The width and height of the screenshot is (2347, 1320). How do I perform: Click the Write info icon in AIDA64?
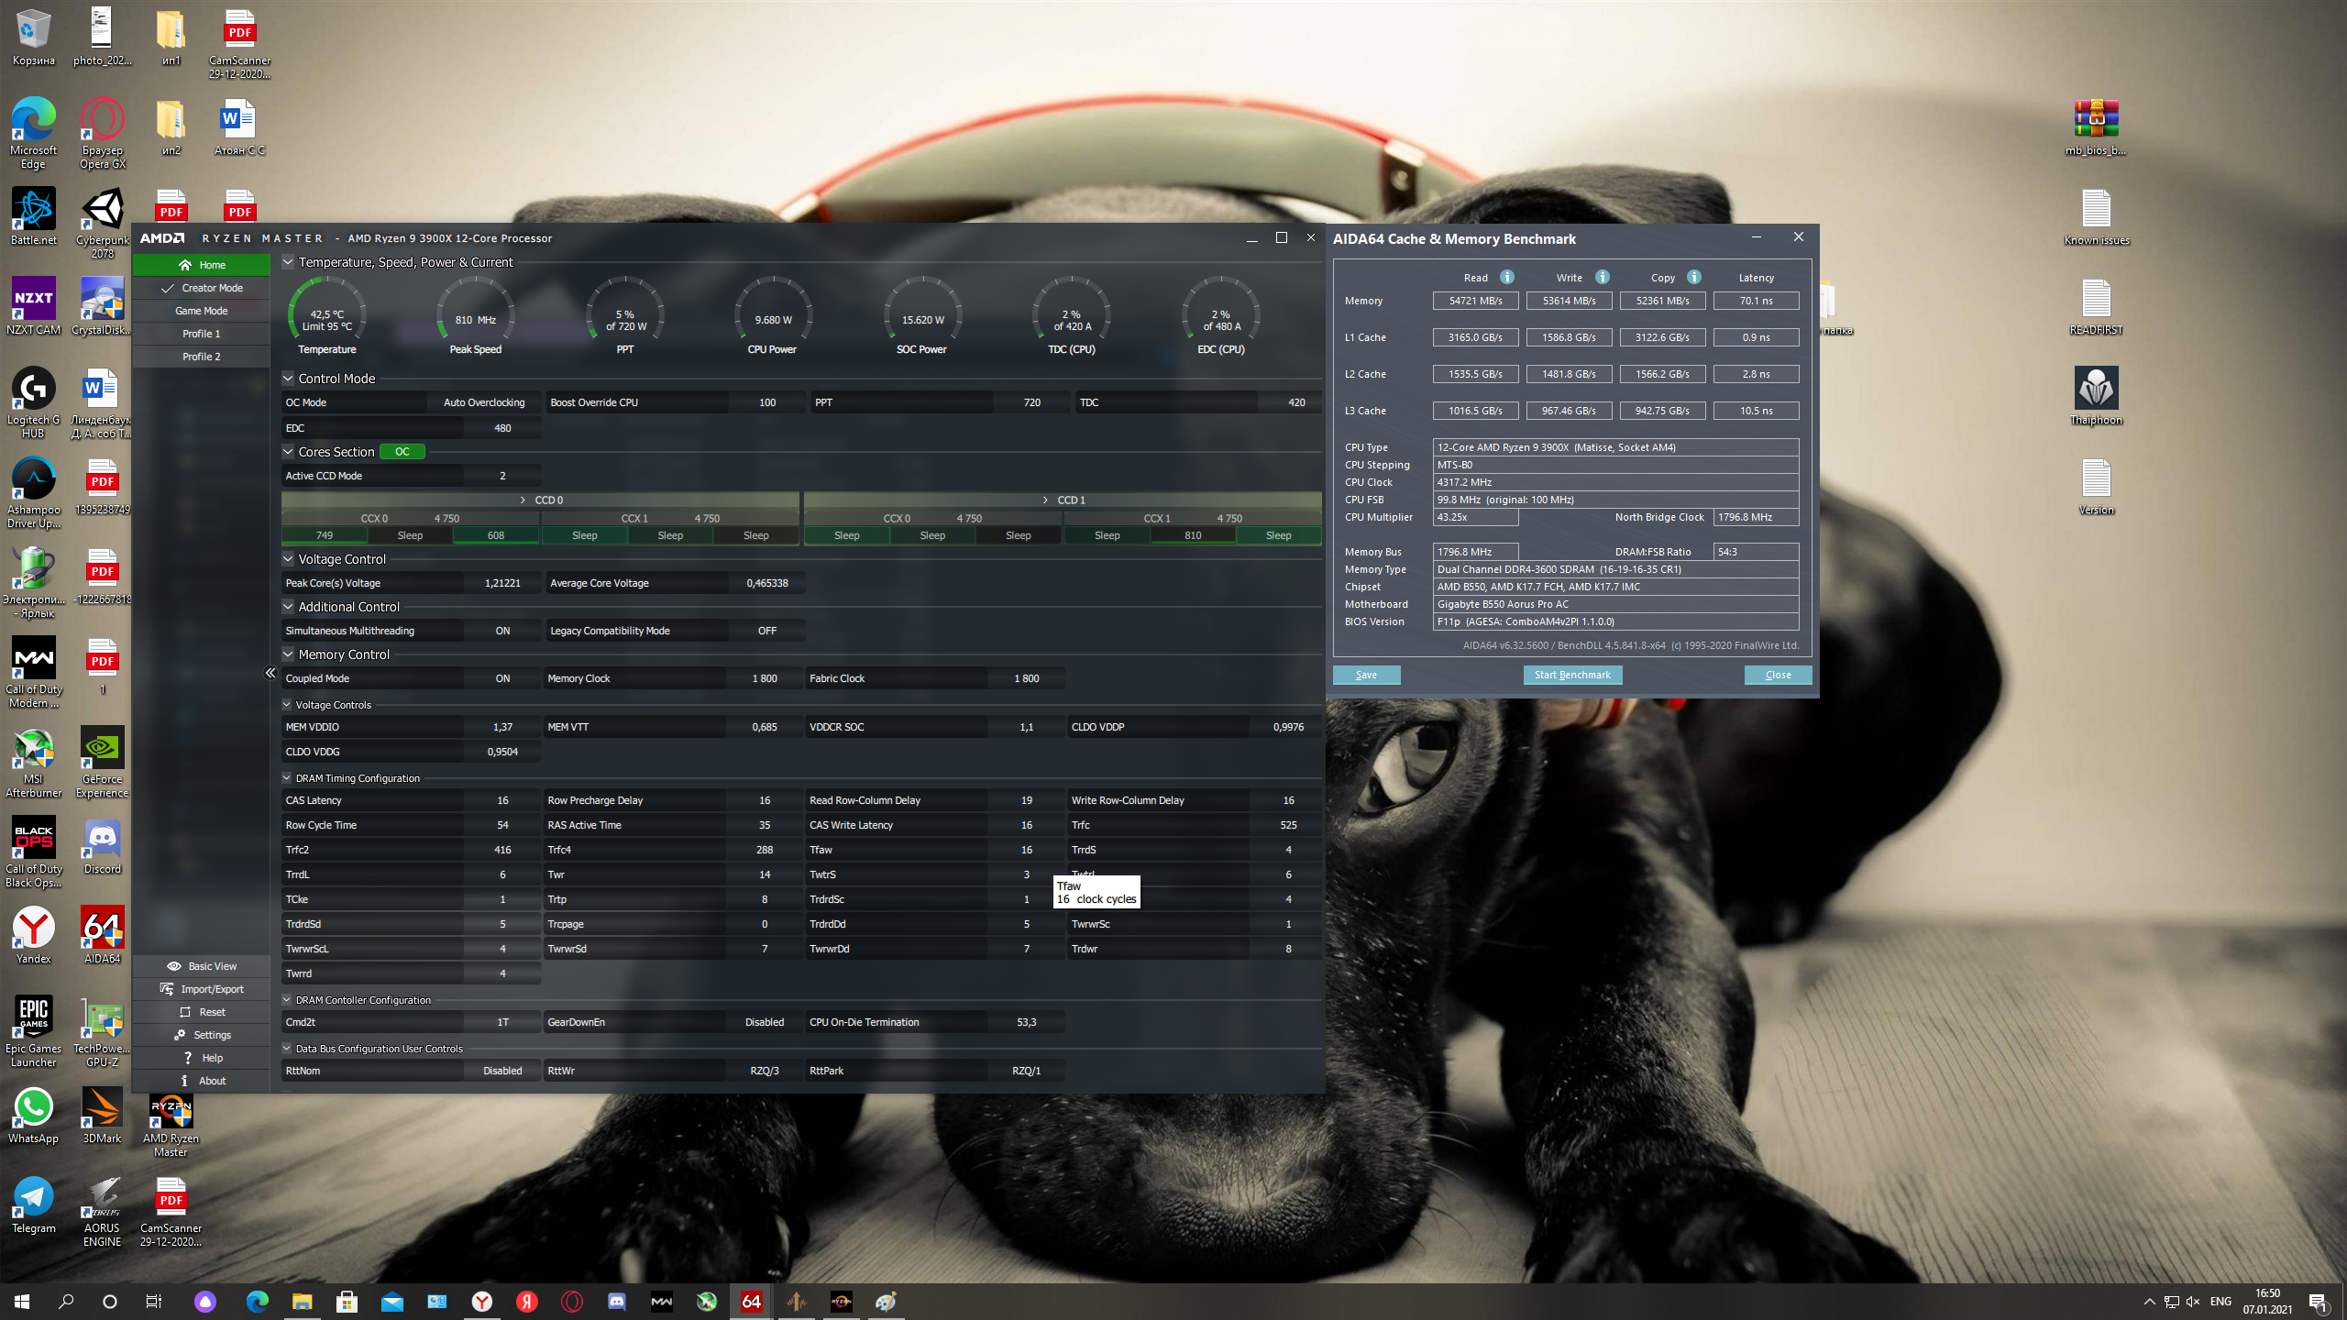1602,277
